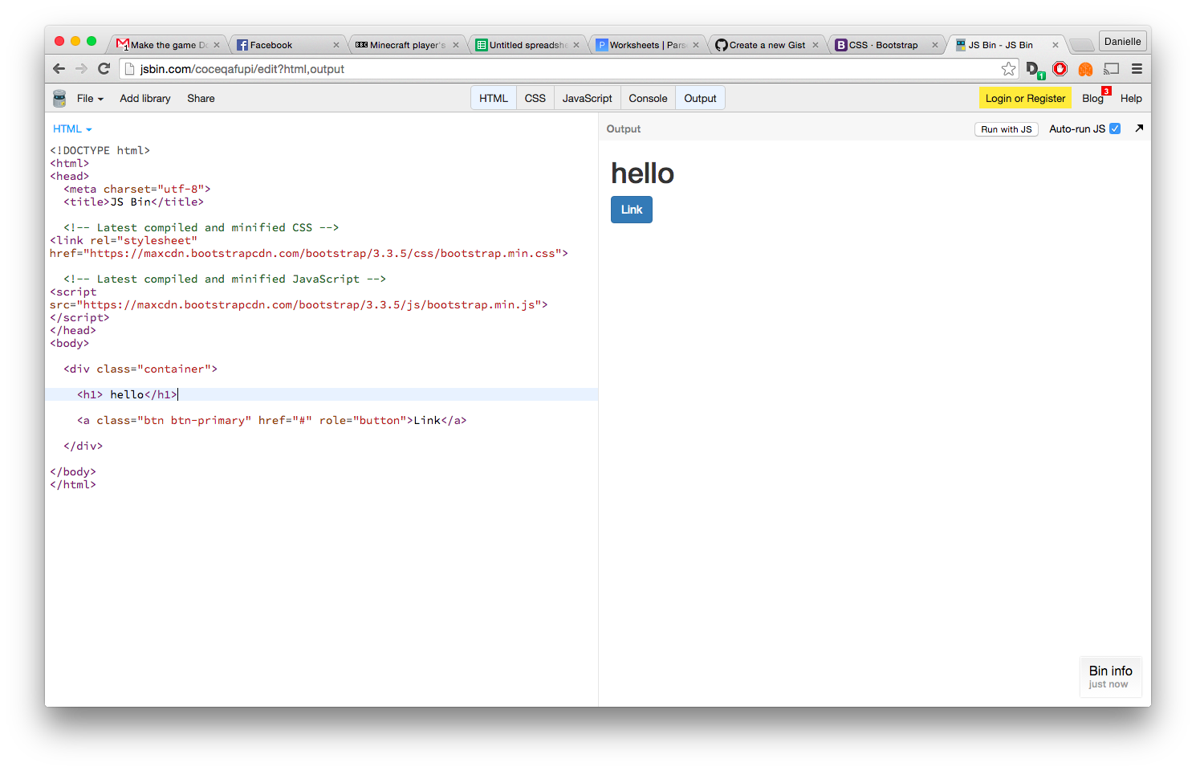Open the Chrome hamburger menu
Screen dimensions: 1196x771
point(1137,69)
